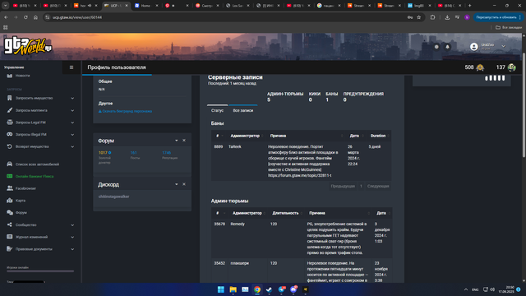Image resolution: width=526 pixels, height=296 pixels.
Task: Click the Журнал изменений icon
Action: (9, 237)
